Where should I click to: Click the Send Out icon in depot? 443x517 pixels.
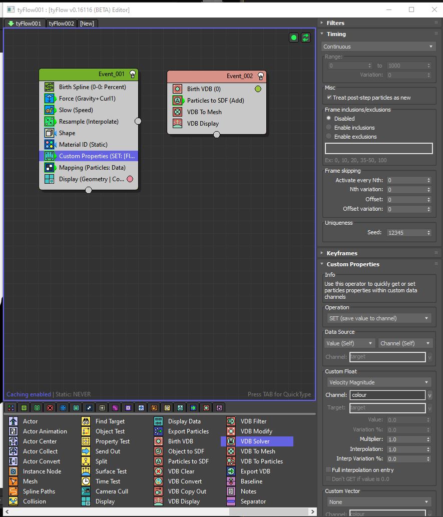pyautogui.click(x=86, y=451)
